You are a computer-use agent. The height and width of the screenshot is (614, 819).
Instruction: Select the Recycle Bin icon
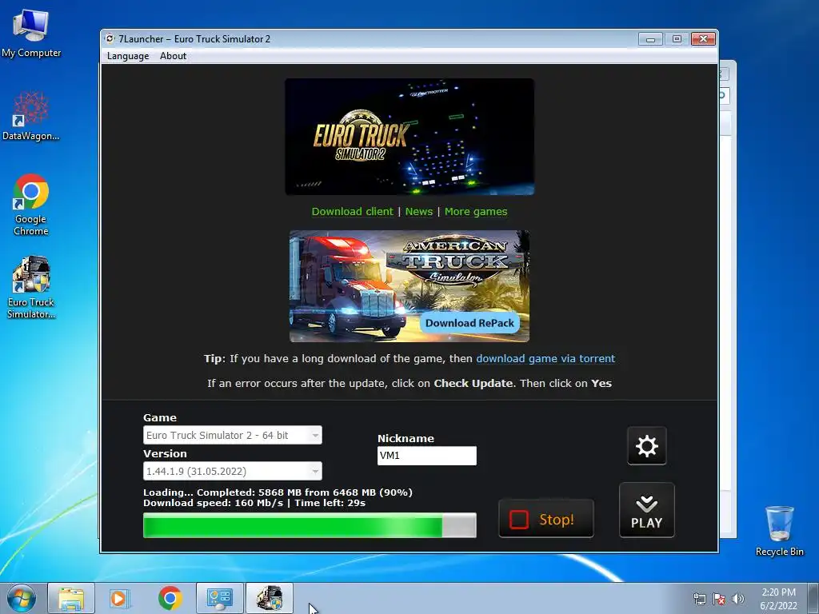(x=779, y=531)
